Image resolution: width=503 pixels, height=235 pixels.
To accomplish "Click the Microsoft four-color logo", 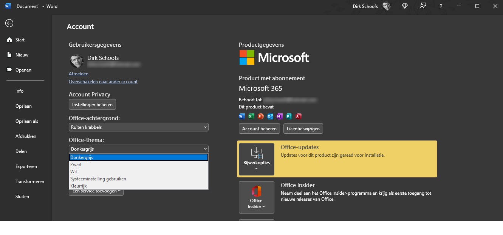I will [247, 58].
